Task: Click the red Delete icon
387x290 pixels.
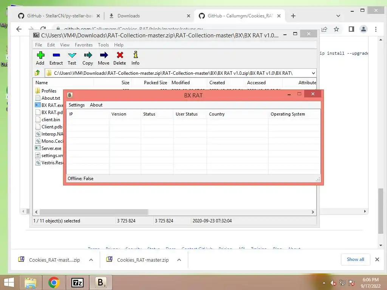Action: [120, 55]
